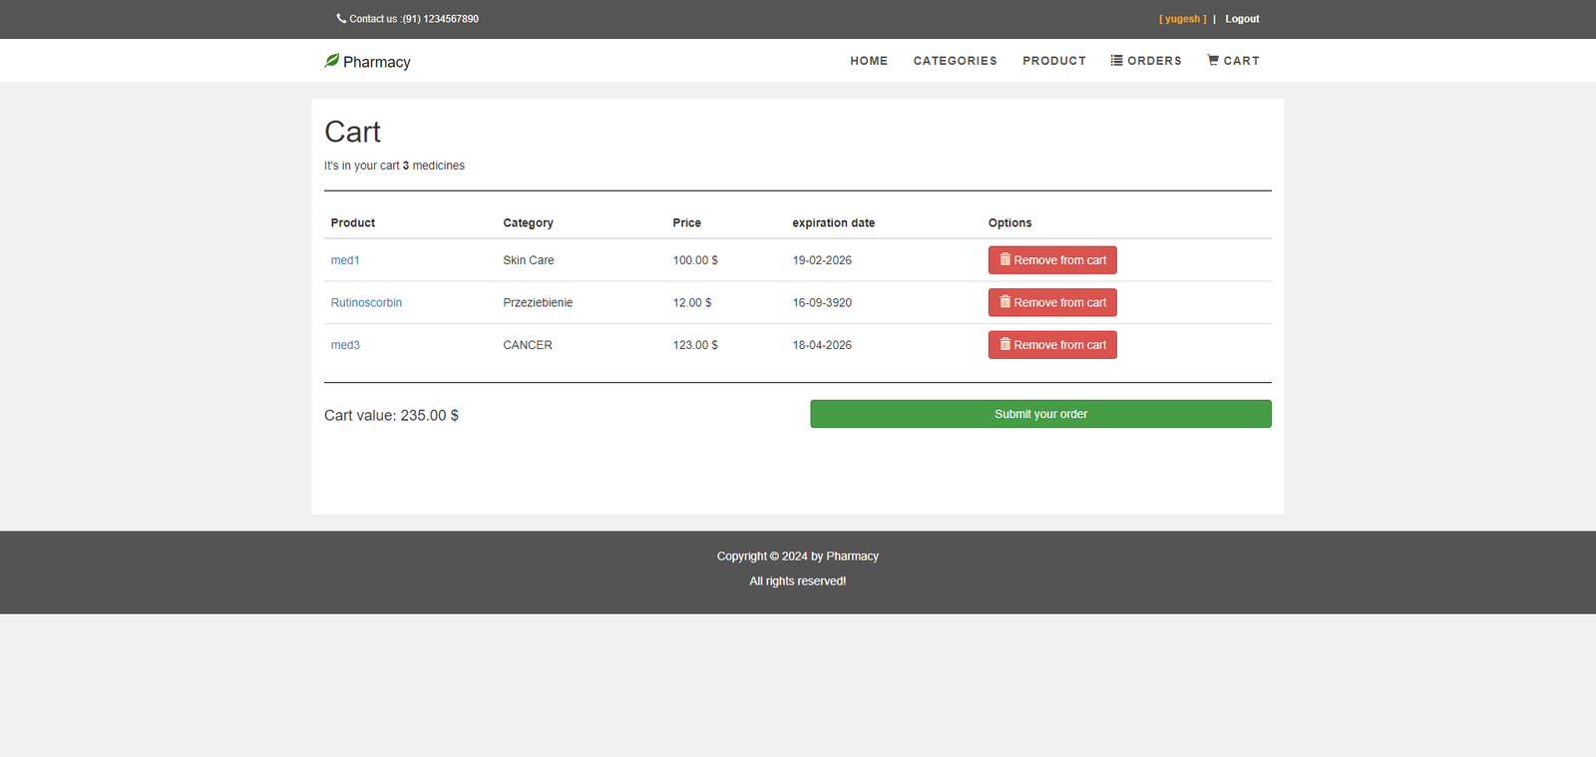The image size is (1596, 757).
Task: Click the yugesh username link
Action: 1182,19
